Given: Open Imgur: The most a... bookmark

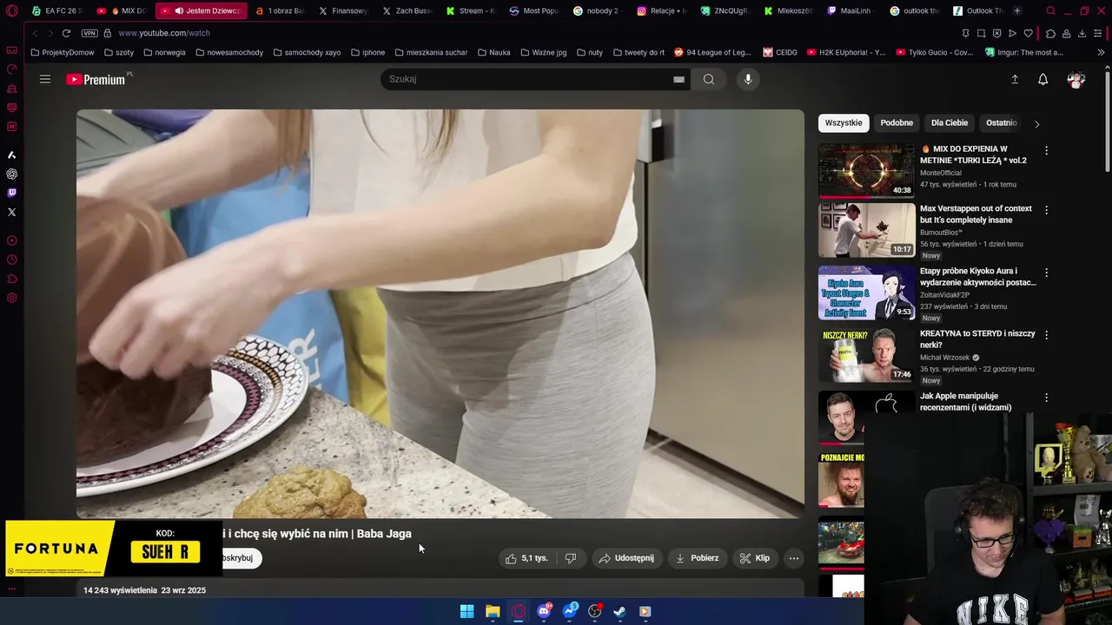Looking at the screenshot, I should coord(1024,52).
